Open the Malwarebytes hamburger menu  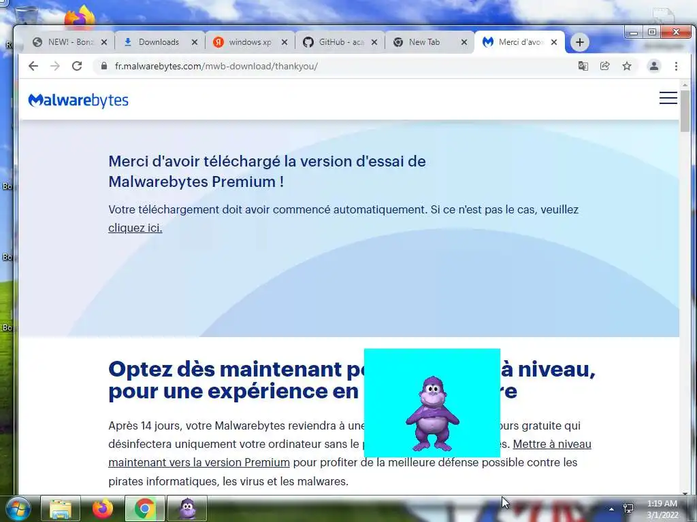coord(668,98)
